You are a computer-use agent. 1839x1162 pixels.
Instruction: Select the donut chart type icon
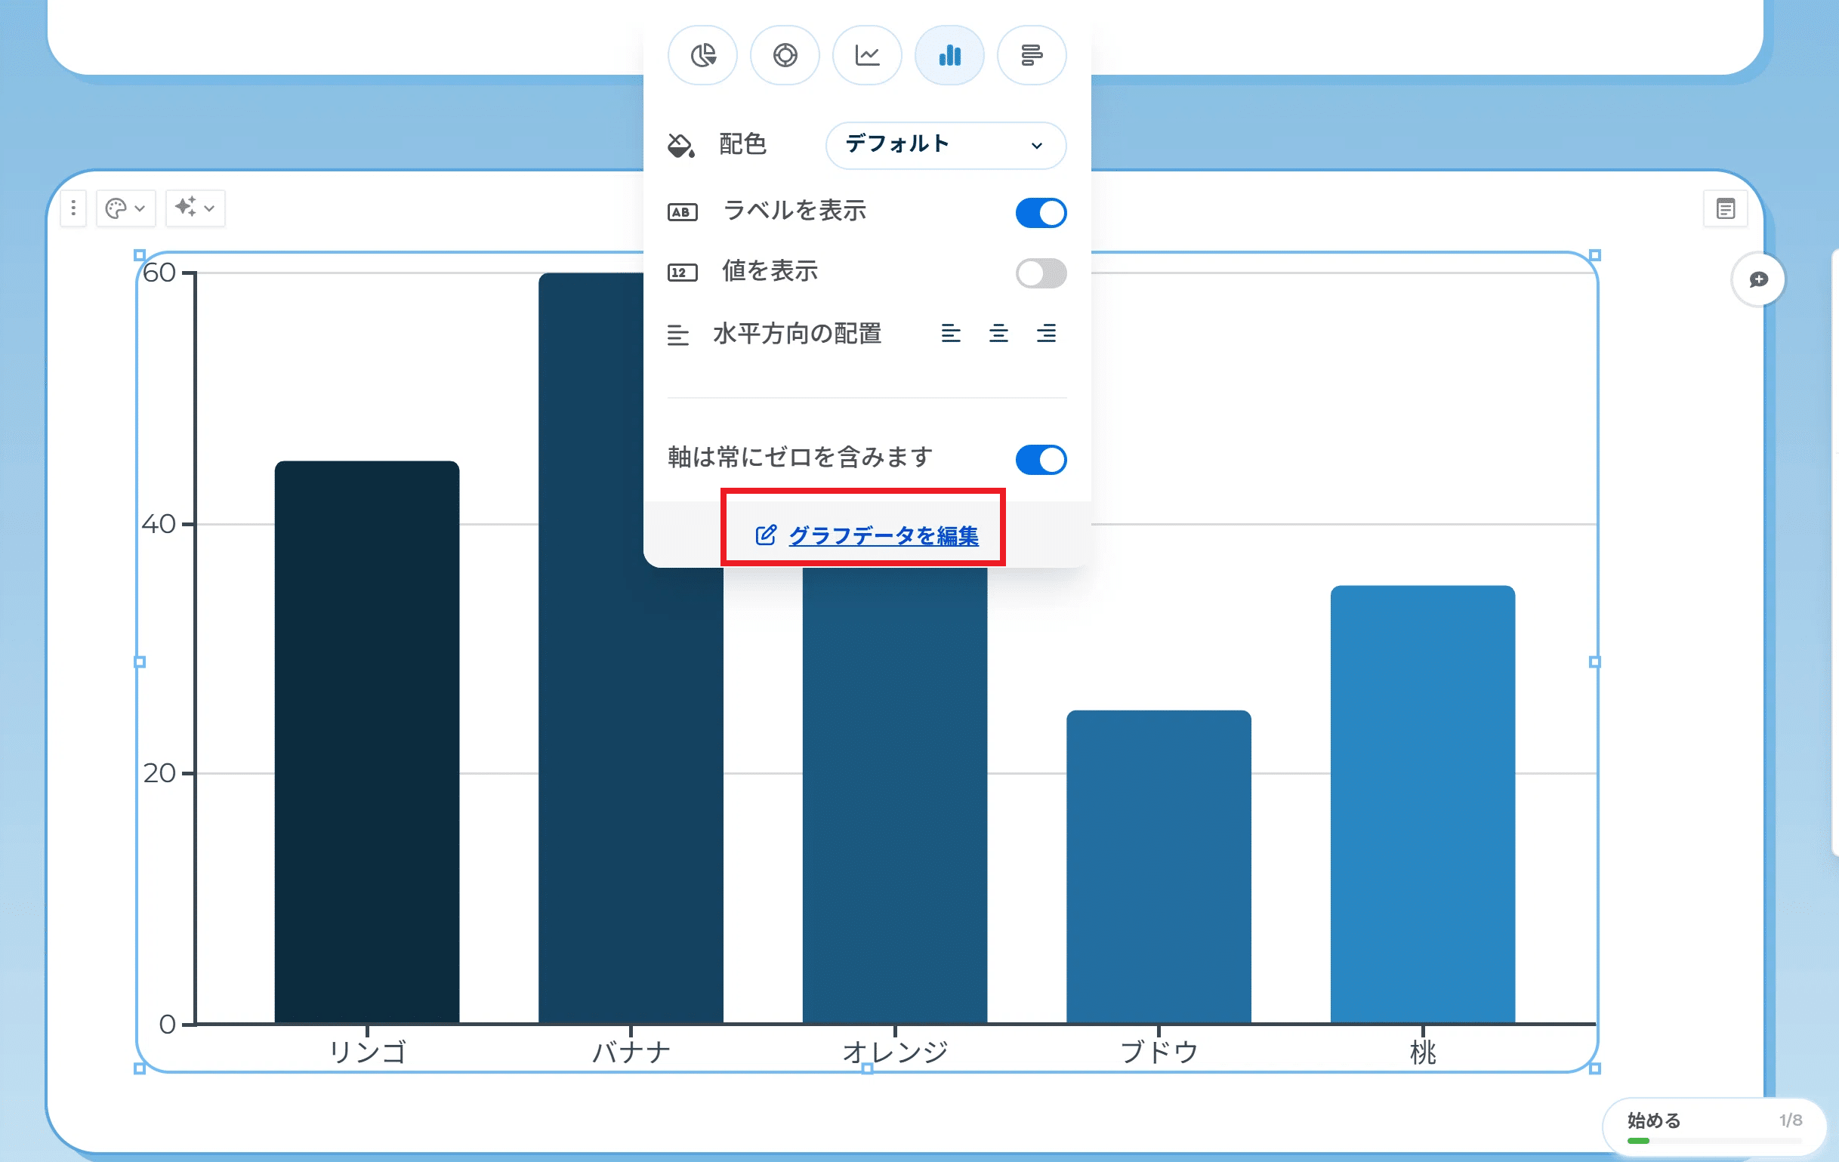click(x=785, y=55)
